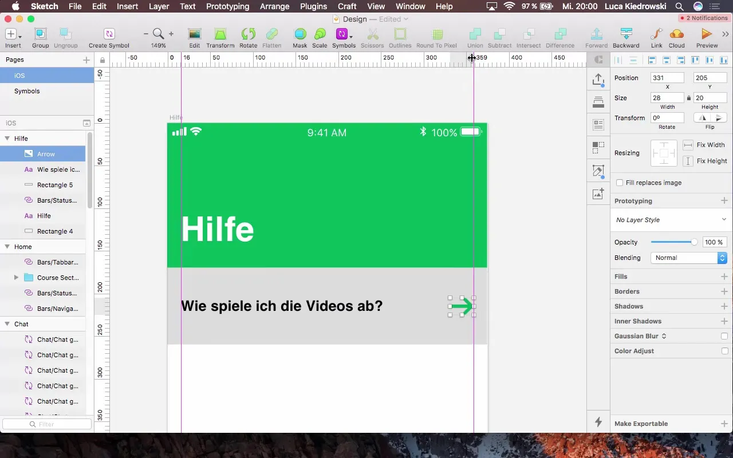Viewport: 733px width, 458px height.
Task: Open the Prototyping menu
Action: 227,6
